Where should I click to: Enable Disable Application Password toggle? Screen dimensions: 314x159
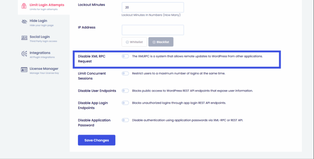tap(125, 120)
